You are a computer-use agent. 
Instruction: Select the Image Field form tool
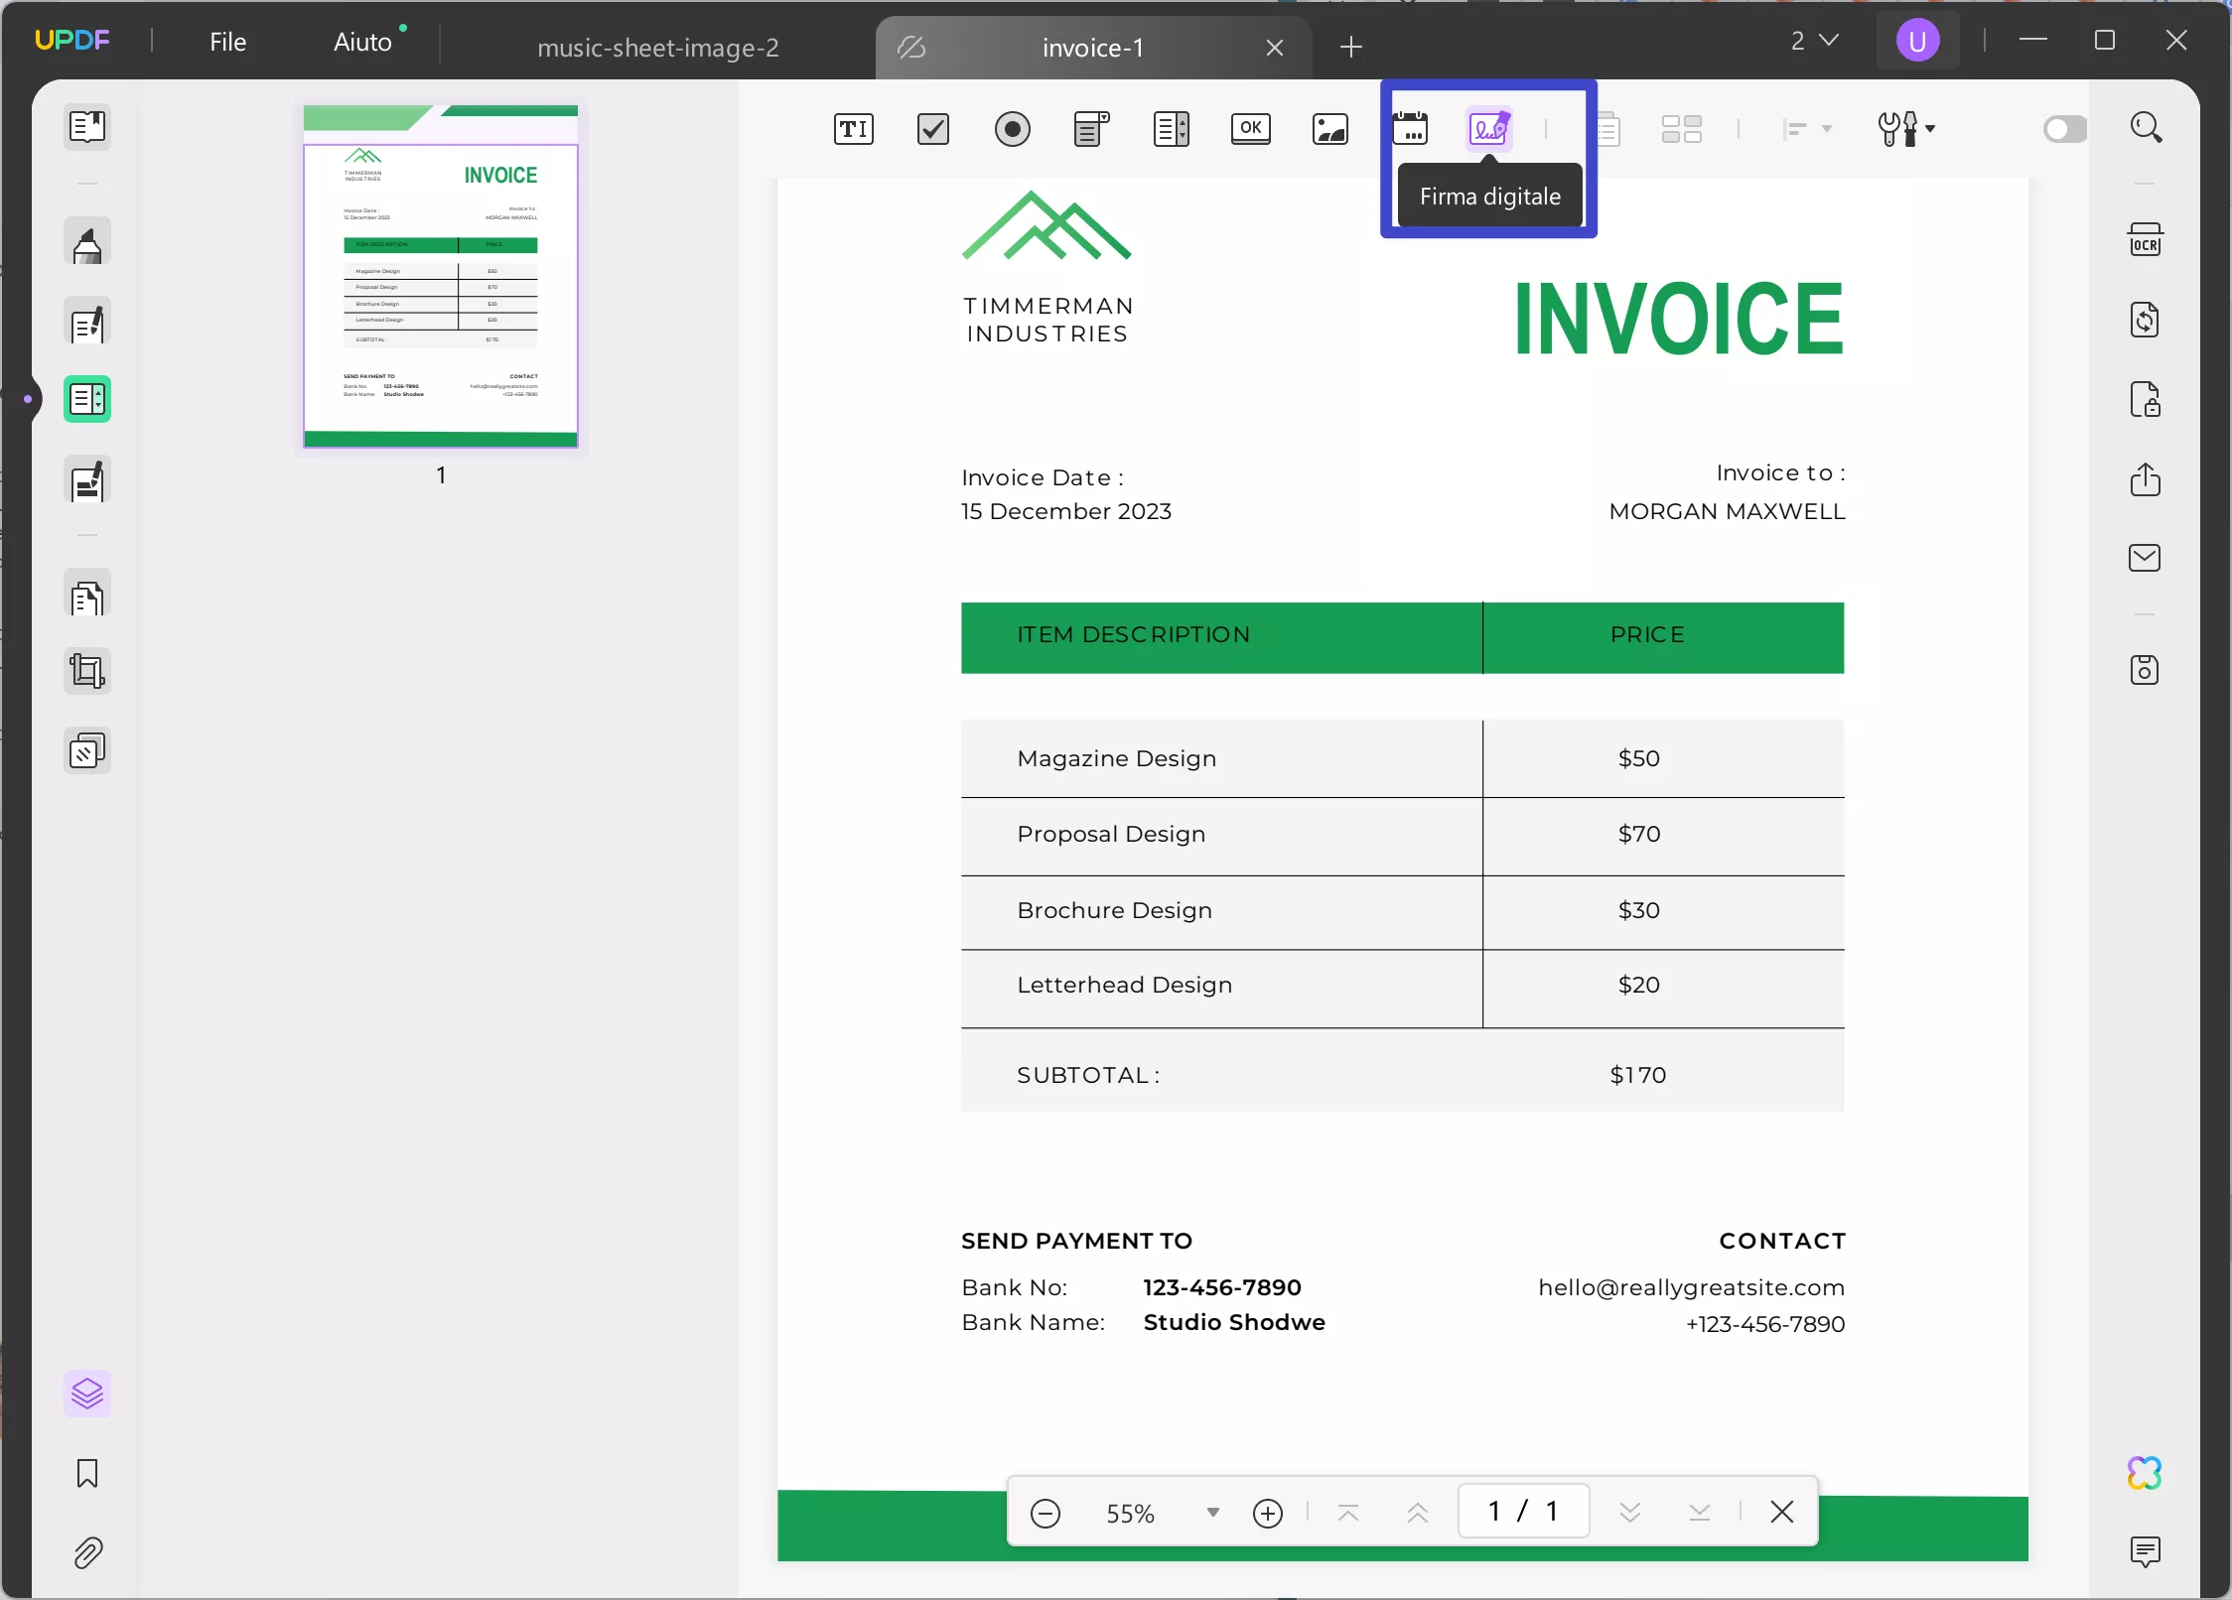coord(1330,129)
